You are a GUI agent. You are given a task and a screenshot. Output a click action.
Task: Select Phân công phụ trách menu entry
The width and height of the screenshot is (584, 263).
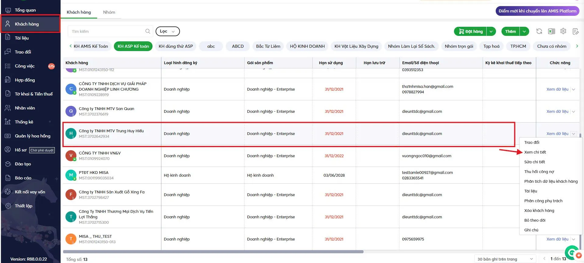[x=543, y=201]
